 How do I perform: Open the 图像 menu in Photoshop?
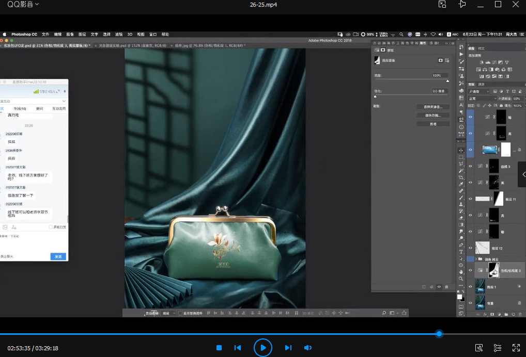(x=70, y=35)
